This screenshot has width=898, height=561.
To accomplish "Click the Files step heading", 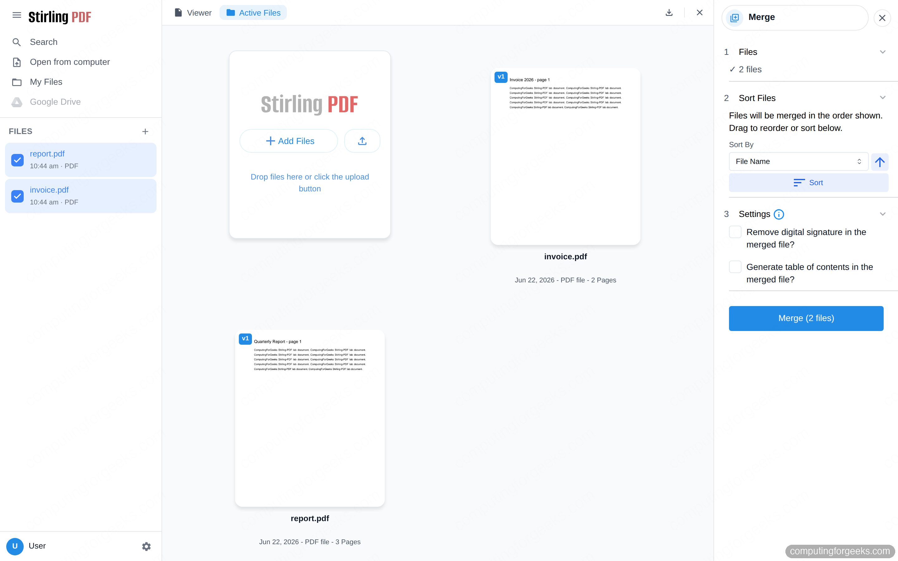I will (x=748, y=52).
